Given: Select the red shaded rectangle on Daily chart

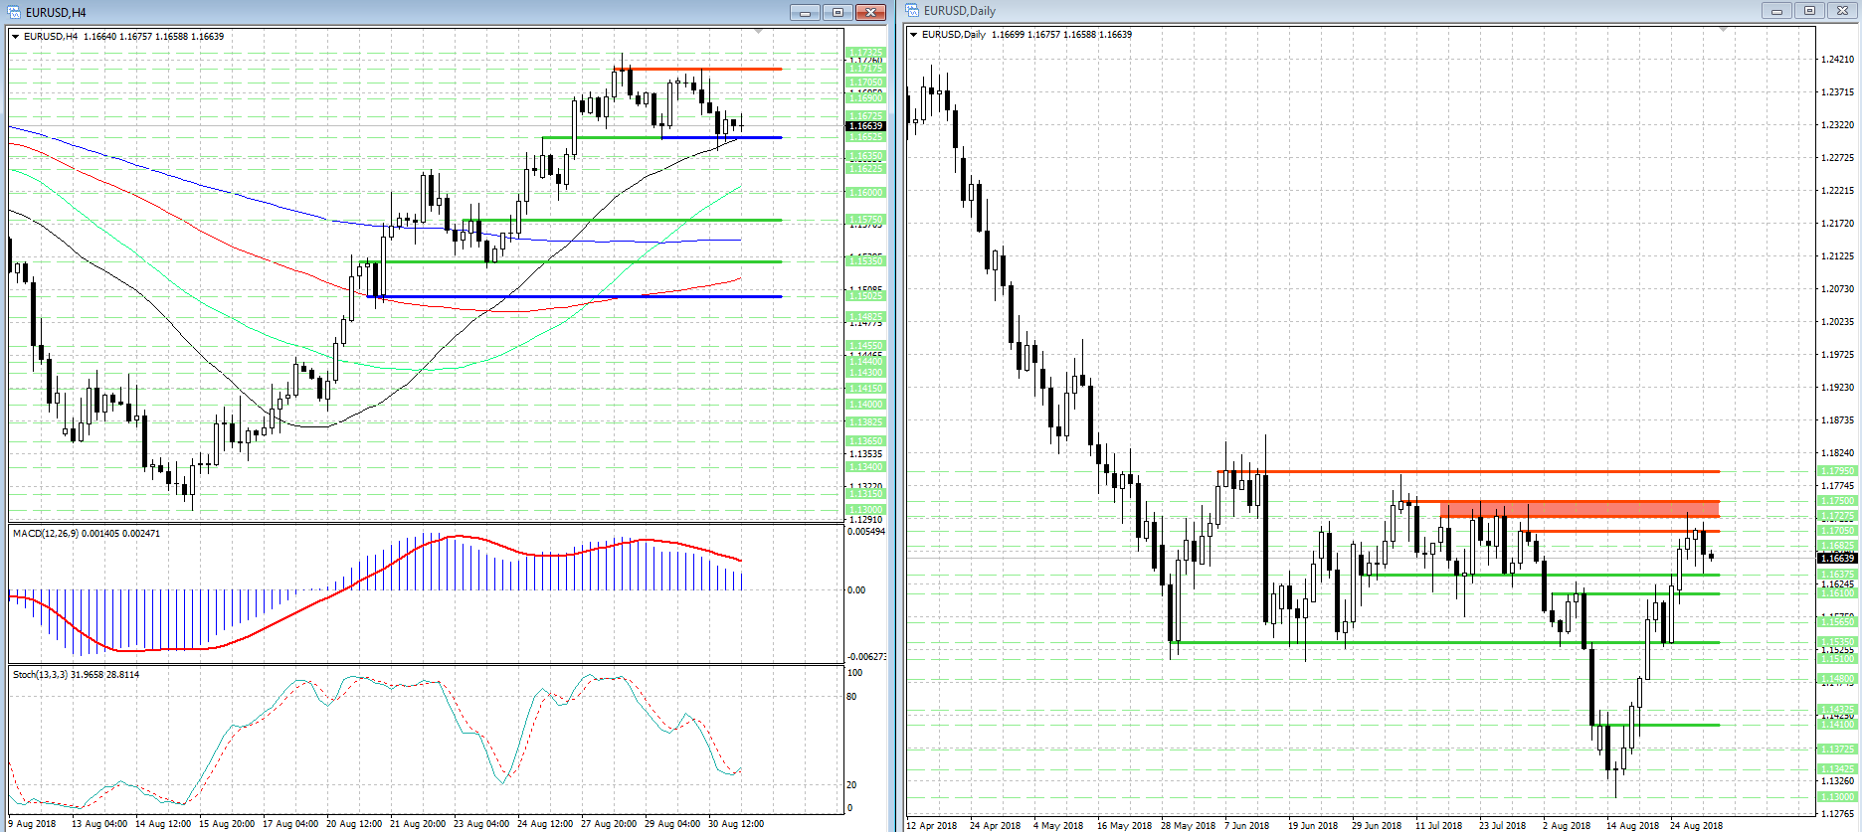Looking at the screenshot, I should click(1580, 509).
